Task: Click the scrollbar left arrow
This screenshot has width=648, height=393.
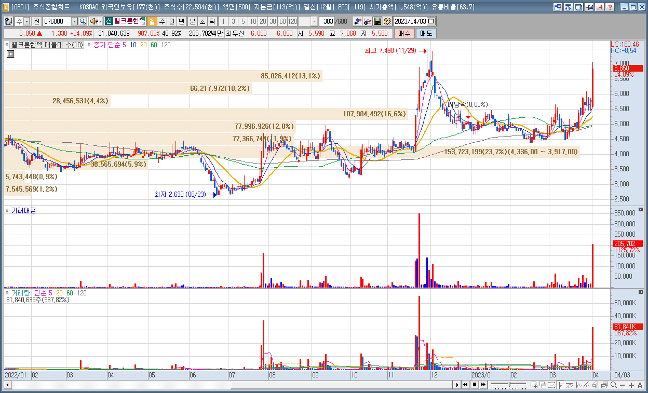Action: click(7, 385)
